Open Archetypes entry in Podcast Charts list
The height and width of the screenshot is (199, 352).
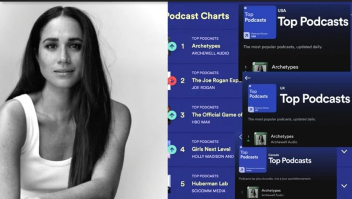pyautogui.click(x=206, y=46)
